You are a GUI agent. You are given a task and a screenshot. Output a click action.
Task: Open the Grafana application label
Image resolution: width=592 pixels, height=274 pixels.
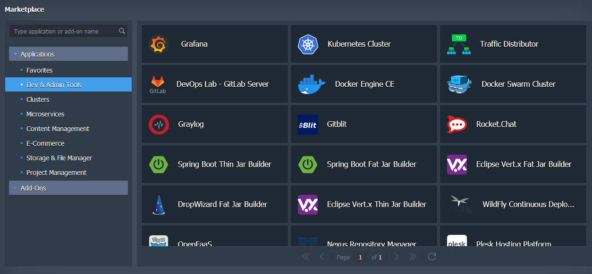[195, 44]
